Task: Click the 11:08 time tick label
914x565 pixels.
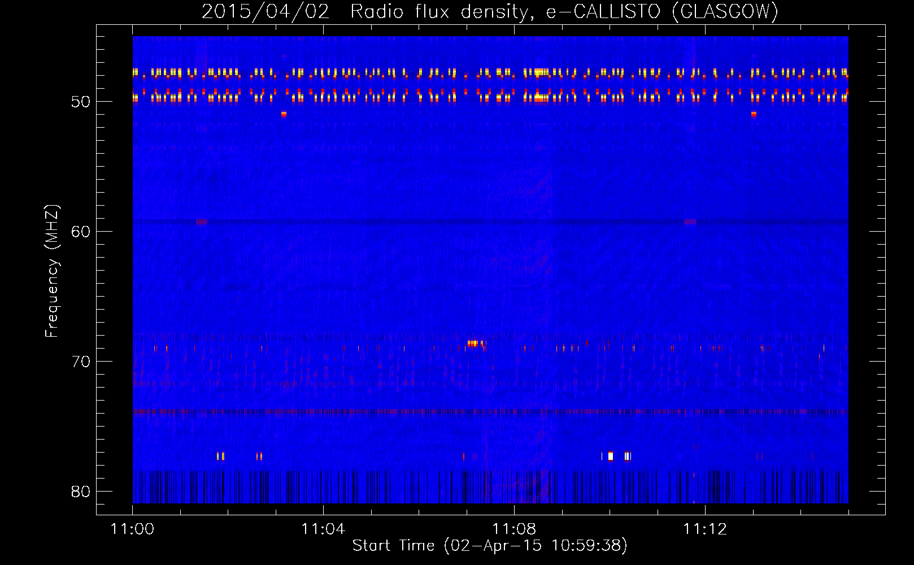Action: click(x=514, y=529)
